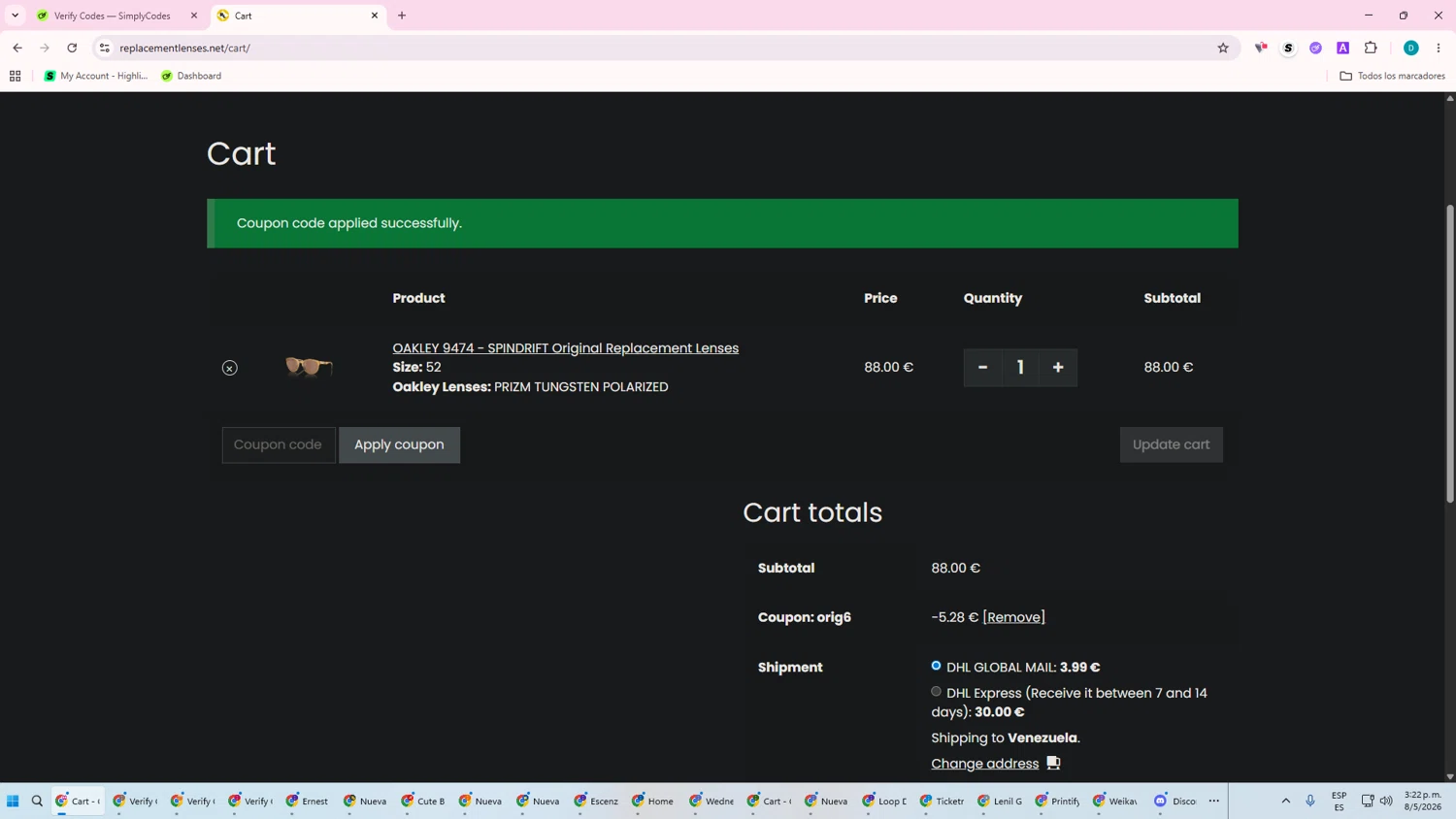Switch to the Loop D taskbar window
This screenshot has width=1456, height=819.
click(x=885, y=801)
